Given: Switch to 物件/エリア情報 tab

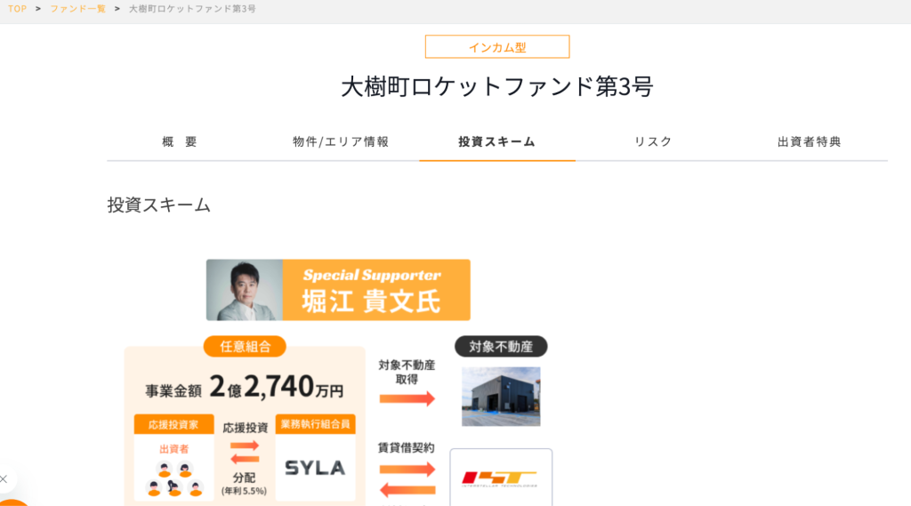Looking at the screenshot, I should [341, 141].
